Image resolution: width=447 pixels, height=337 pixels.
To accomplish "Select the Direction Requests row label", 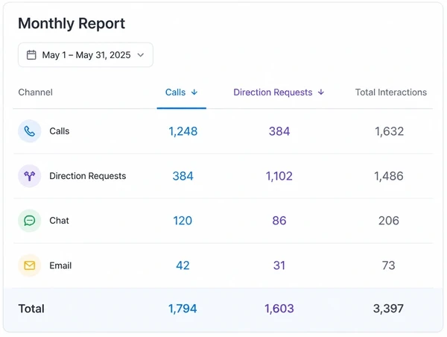I will [88, 176].
